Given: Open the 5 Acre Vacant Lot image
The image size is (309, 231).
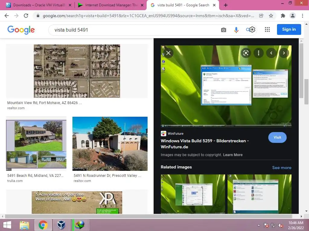Looking at the screenshot, I should pyautogui.click(x=77, y=202).
